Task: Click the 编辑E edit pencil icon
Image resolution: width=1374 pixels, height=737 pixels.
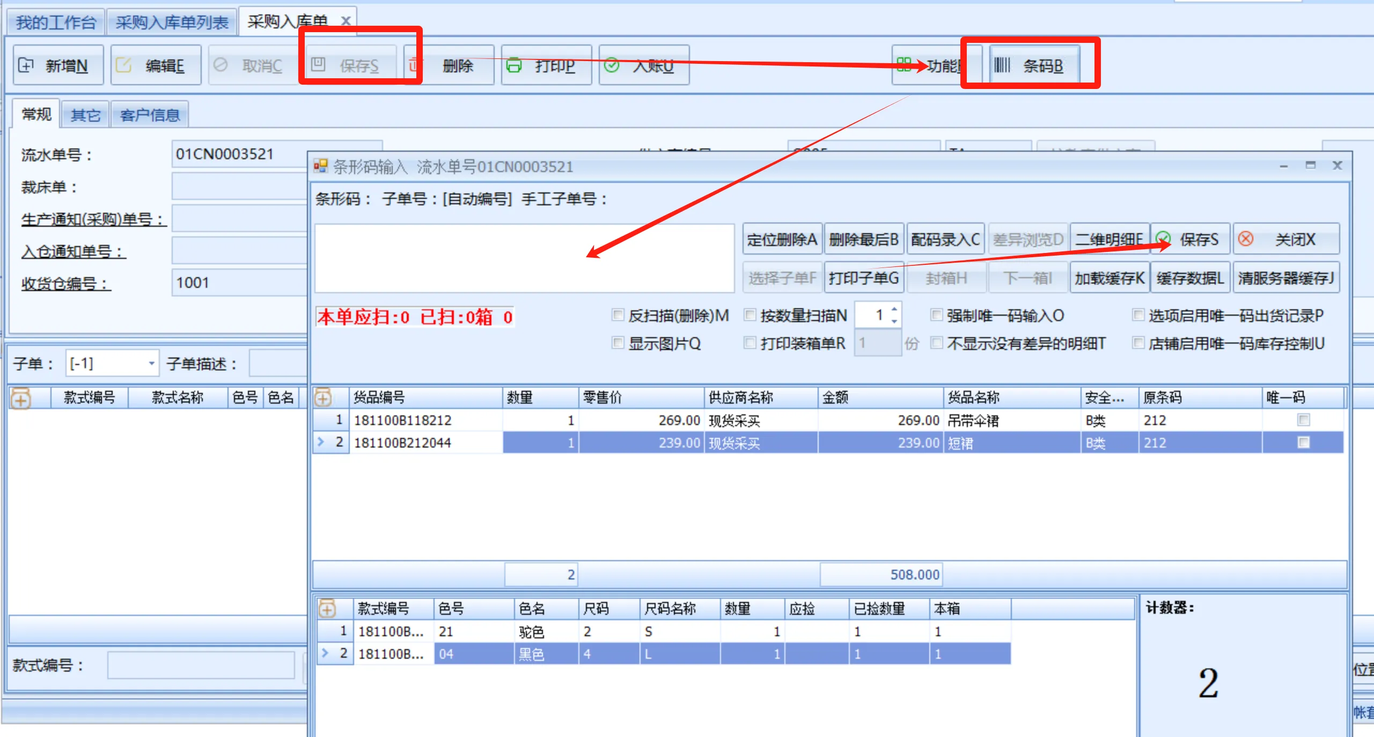Action: point(124,65)
